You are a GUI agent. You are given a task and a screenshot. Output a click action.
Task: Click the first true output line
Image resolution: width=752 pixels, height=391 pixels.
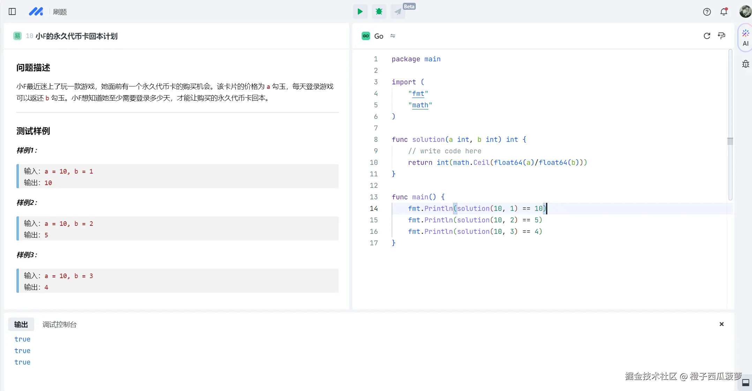point(22,339)
